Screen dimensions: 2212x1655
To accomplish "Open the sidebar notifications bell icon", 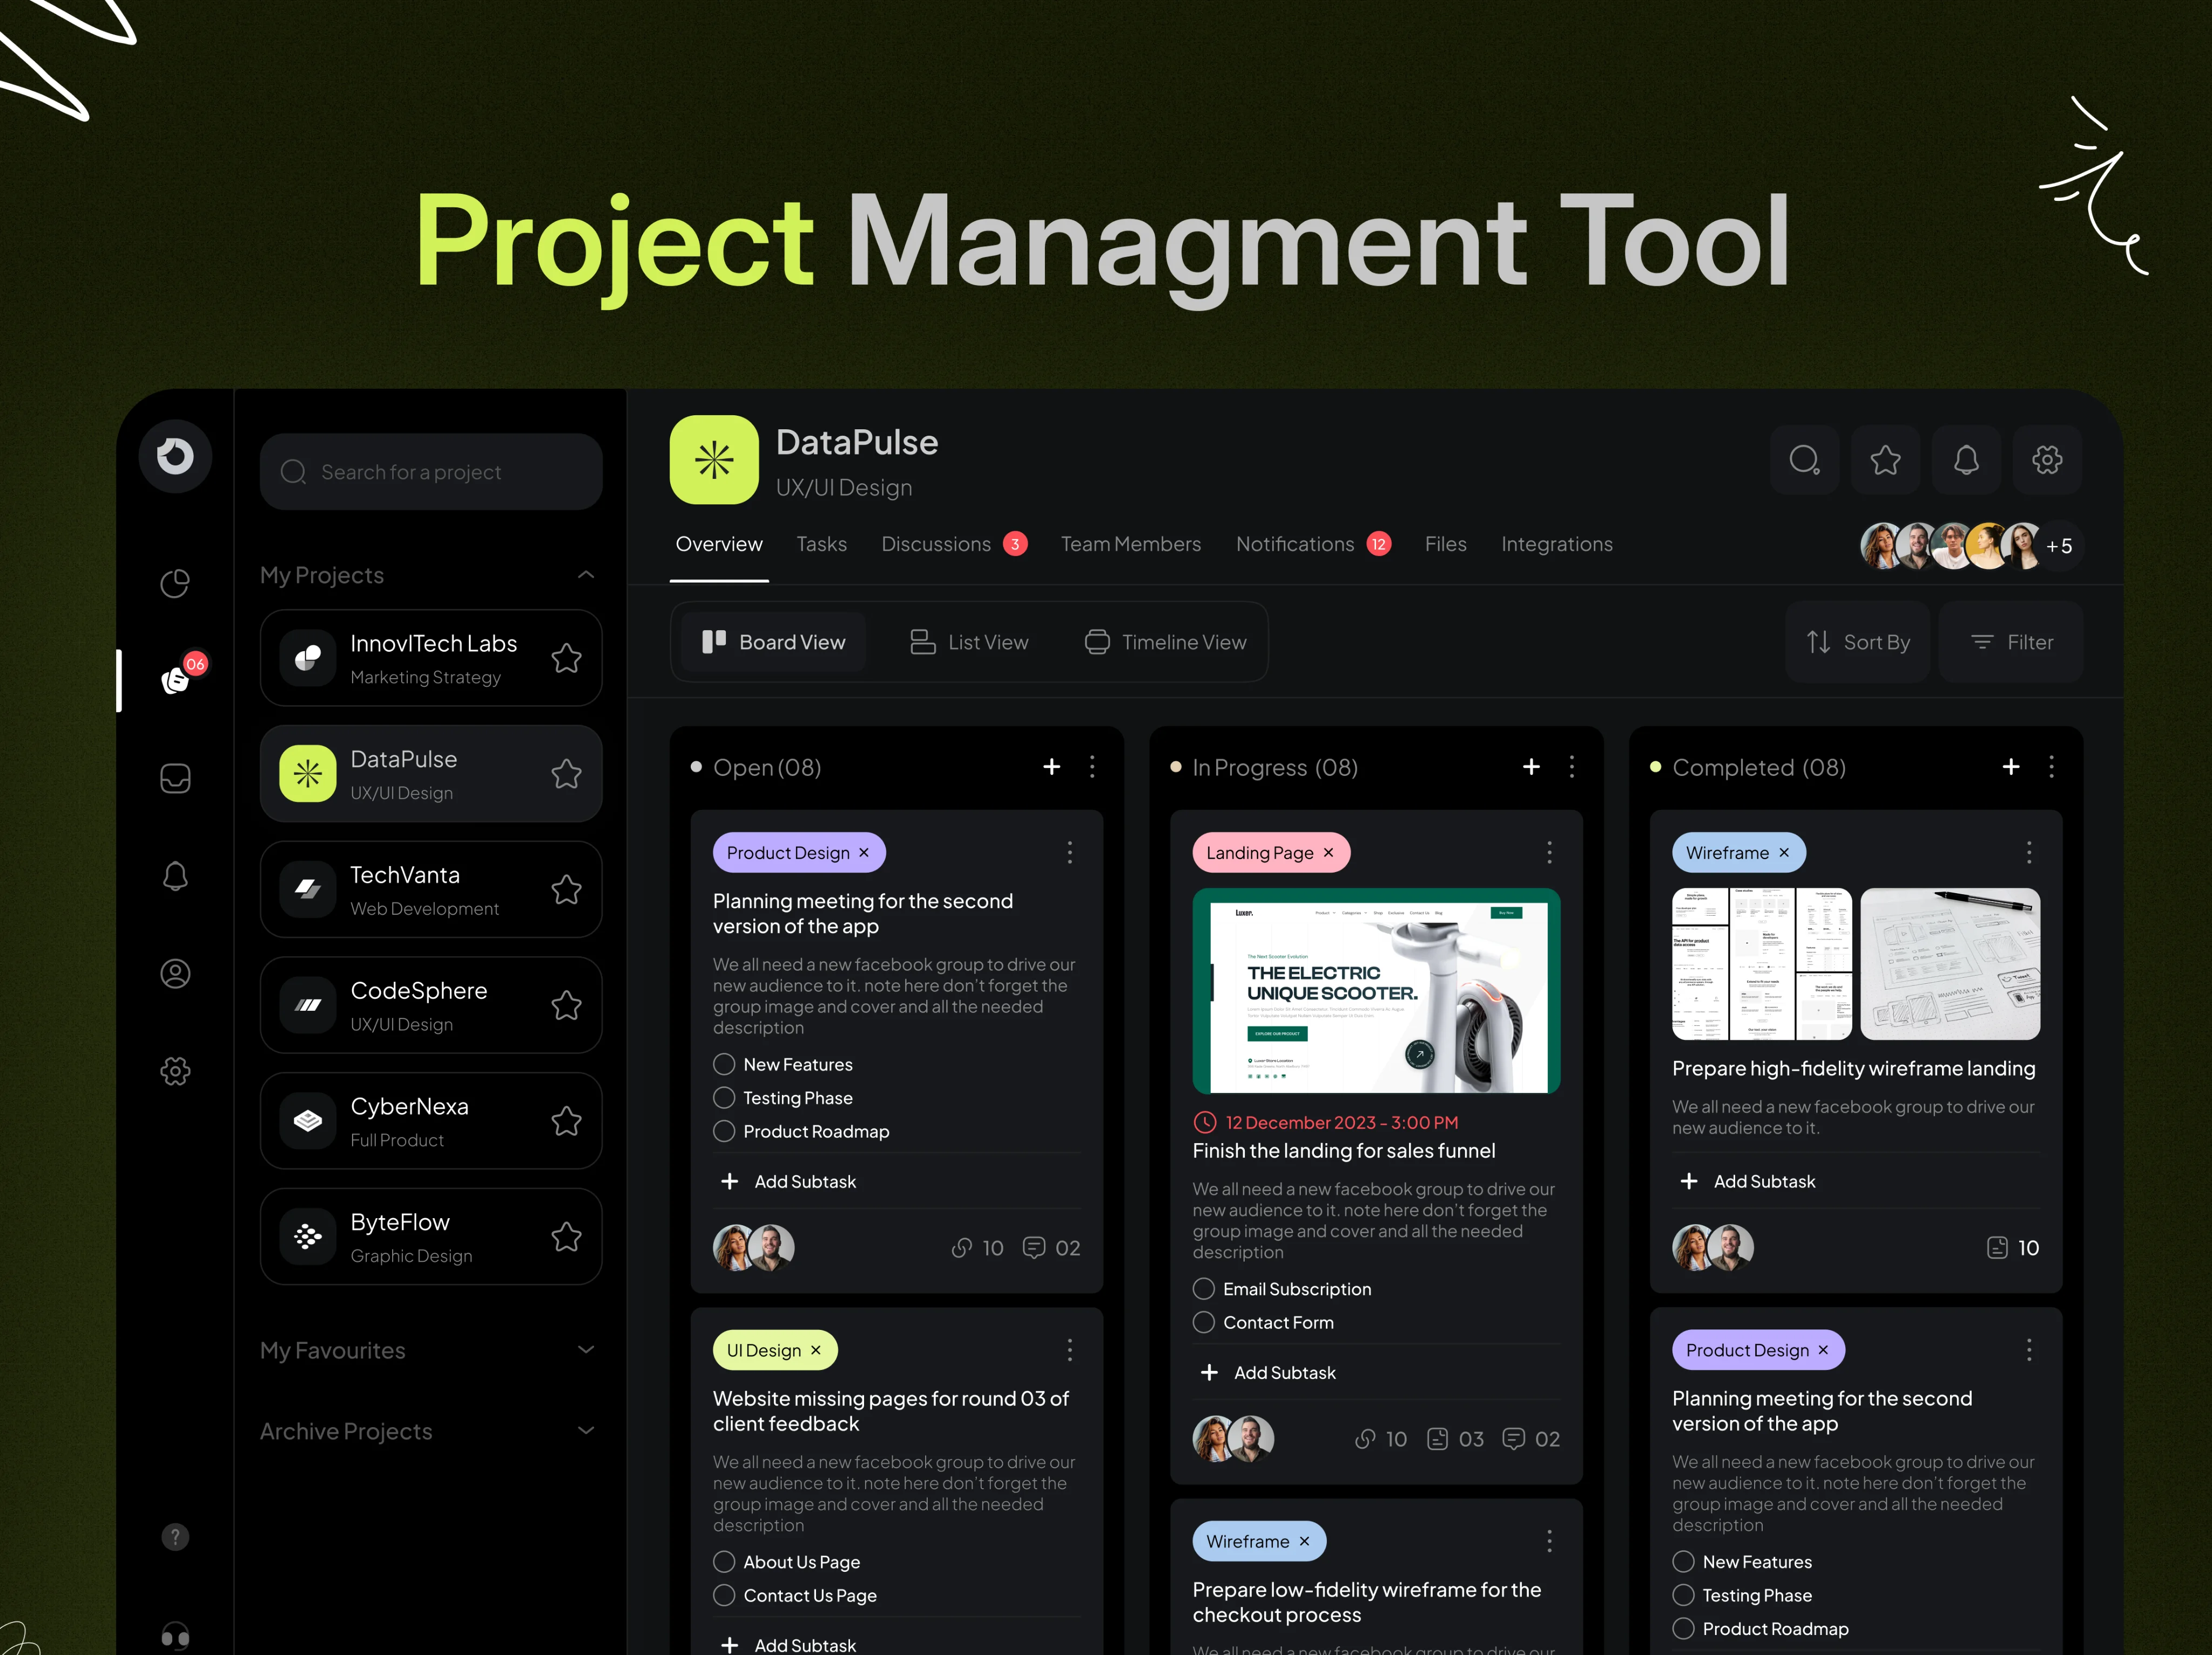I will [175, 876].
